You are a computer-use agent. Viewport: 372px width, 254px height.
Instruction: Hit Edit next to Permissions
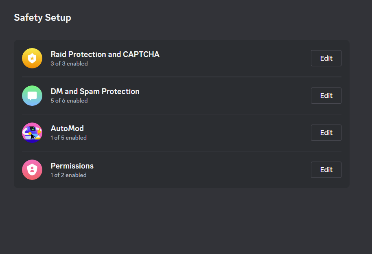tap(326, 170)
